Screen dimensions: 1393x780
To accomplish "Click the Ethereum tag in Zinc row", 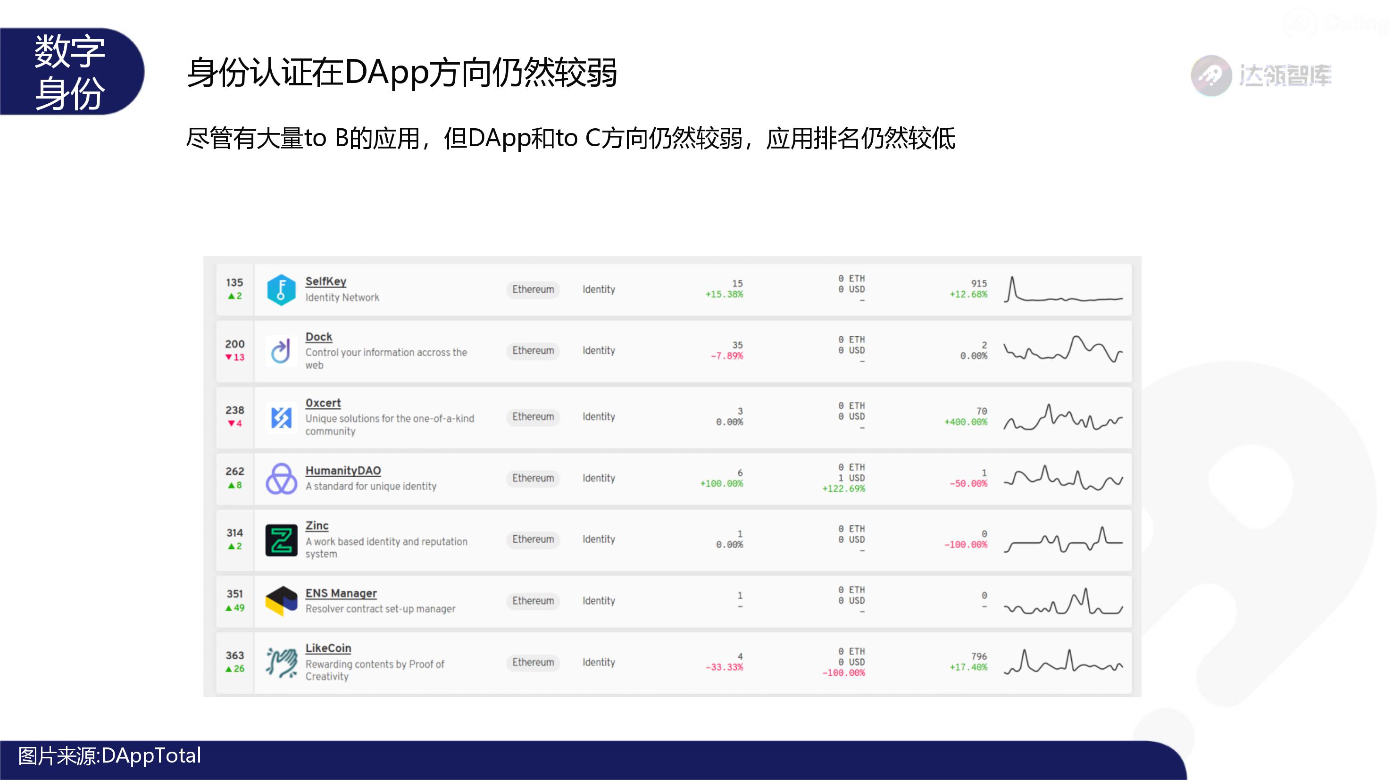I will pos(533,539).
